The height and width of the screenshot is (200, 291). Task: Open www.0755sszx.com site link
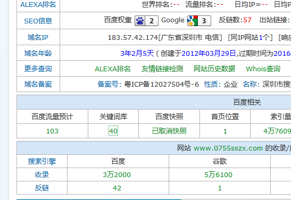coord(228,148)
